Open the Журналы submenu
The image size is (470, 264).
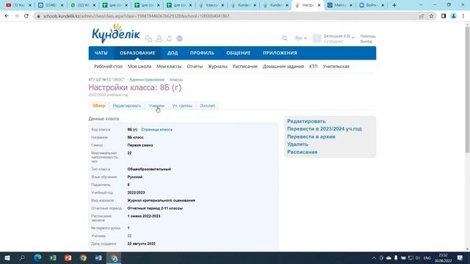[217, 67]
